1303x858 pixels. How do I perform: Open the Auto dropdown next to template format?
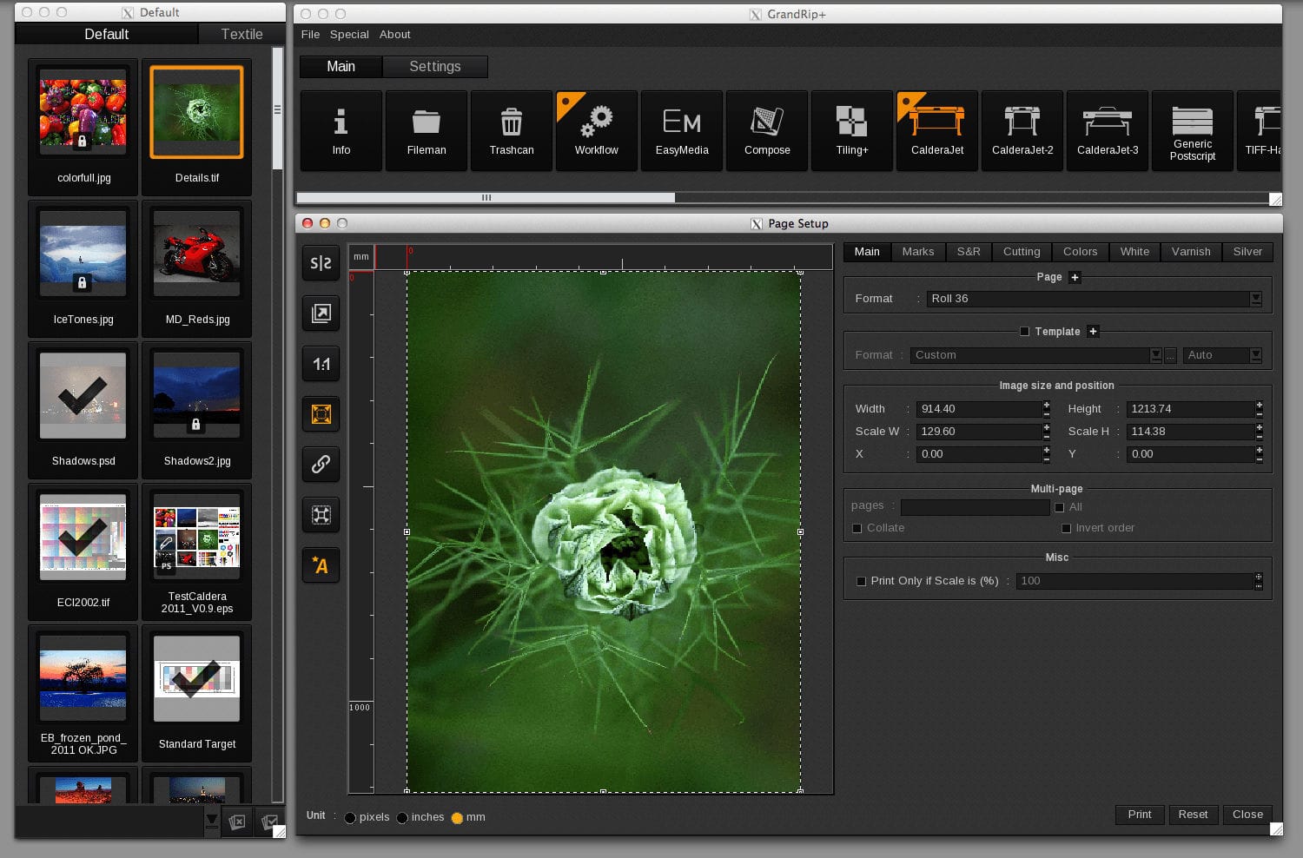click(x=1255, y=355)
